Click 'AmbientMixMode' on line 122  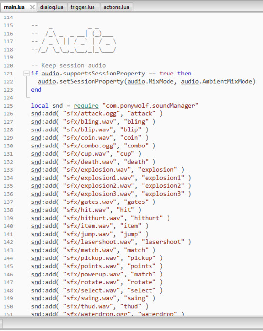click(x=227, y=81)
